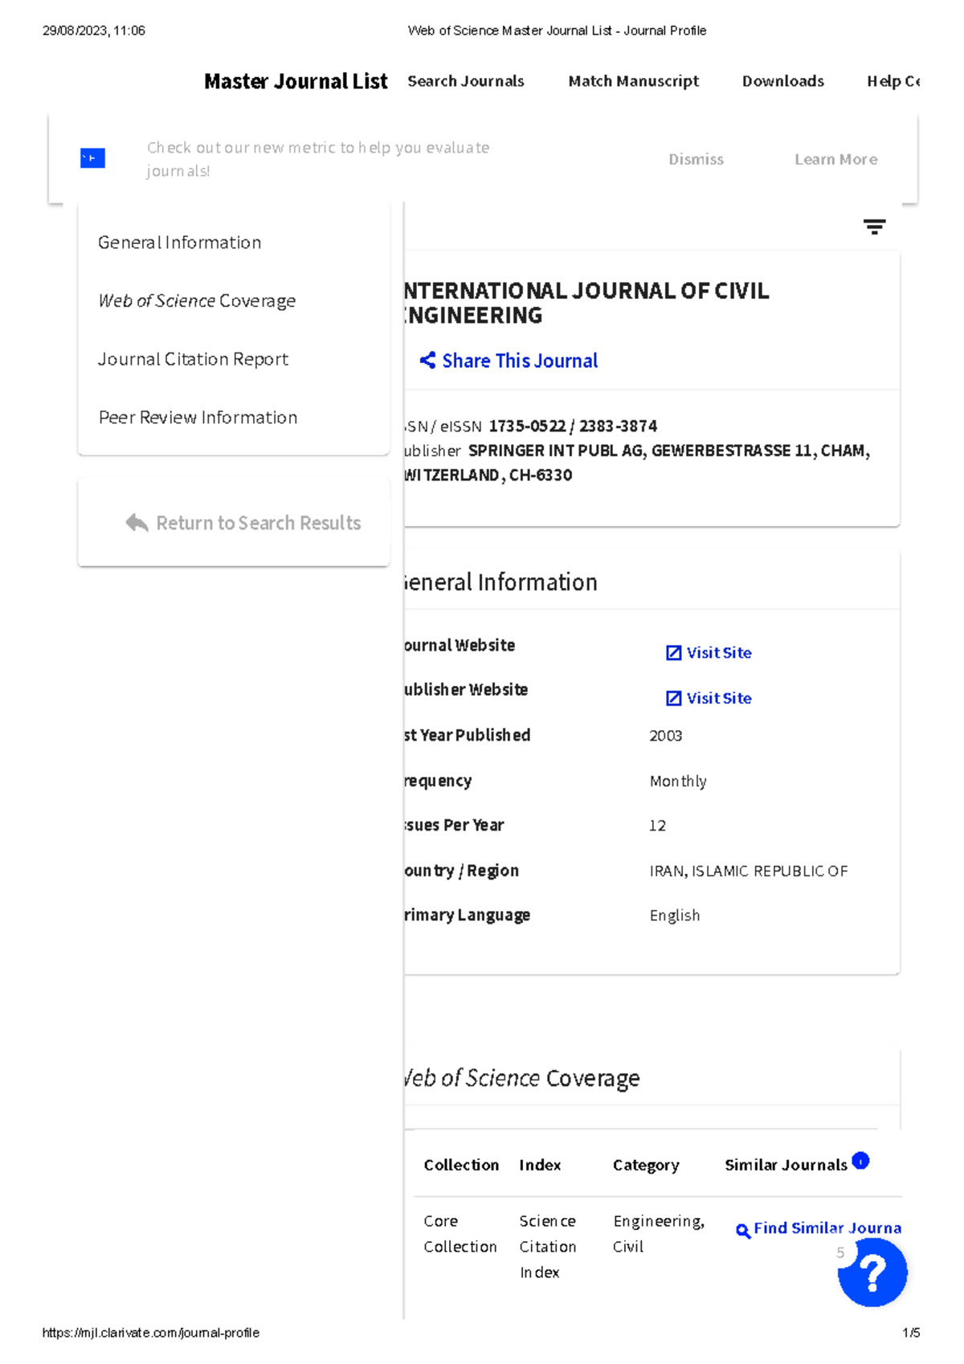Open Help Center in the top navigation
Image resolution: width=964 pixels, height=1364 pixels.
tap(893, 81)
